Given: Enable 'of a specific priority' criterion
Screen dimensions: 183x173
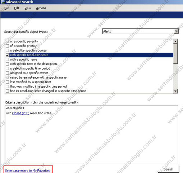Looking at the screenshot, I should [x=7, y=46].
